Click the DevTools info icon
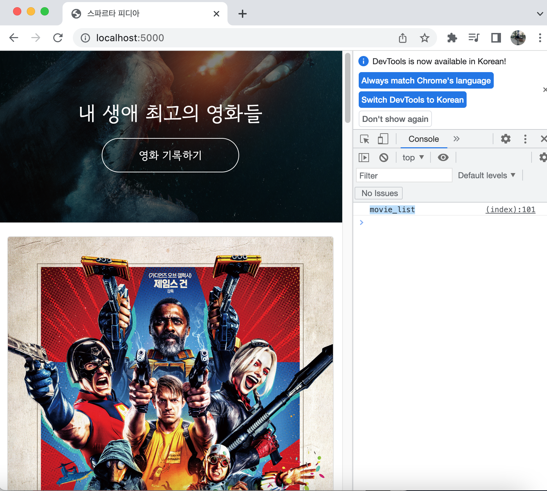The width and height of the screenshot is (547, 491). [364, 61]
